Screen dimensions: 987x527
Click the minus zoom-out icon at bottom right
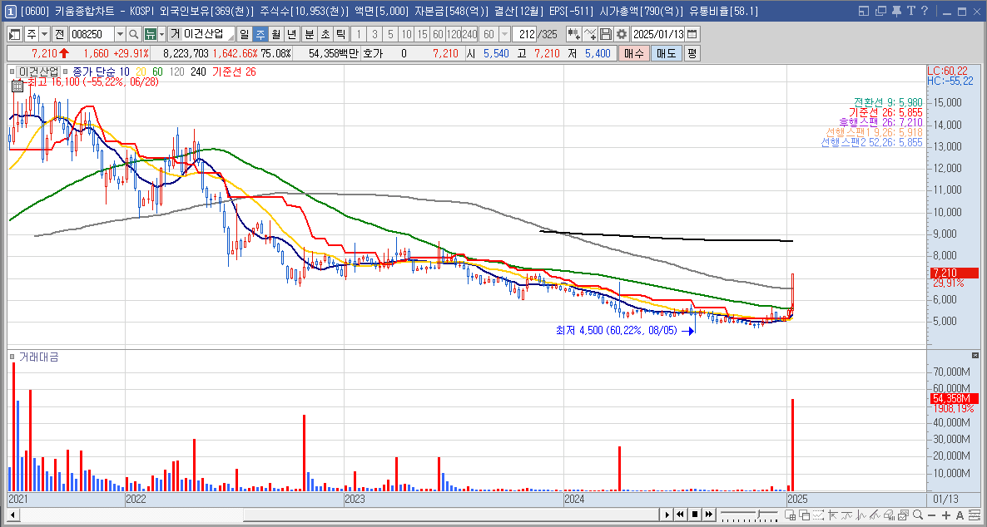pos(931,515)
